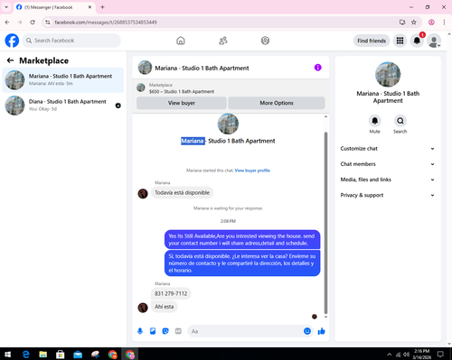Open Microsoft Store from taskbar

click(x=61, y=355)
